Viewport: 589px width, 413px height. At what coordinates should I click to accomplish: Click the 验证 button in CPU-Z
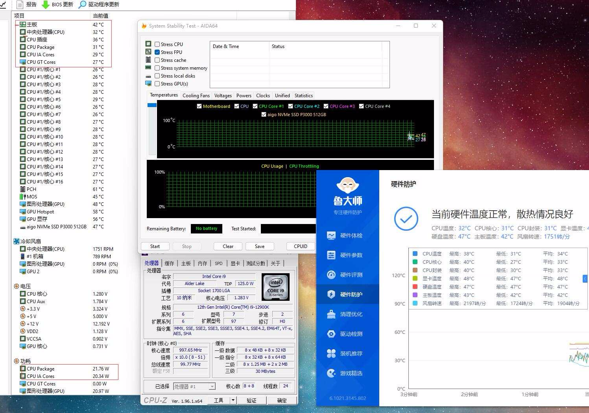[x=251, y=400]
